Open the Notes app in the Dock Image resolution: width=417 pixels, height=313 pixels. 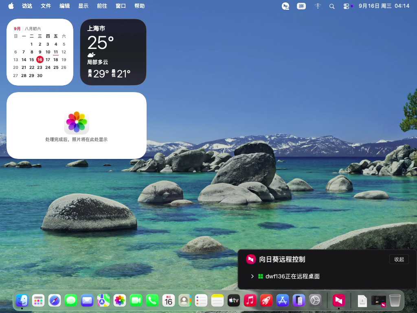pos(217,300)
